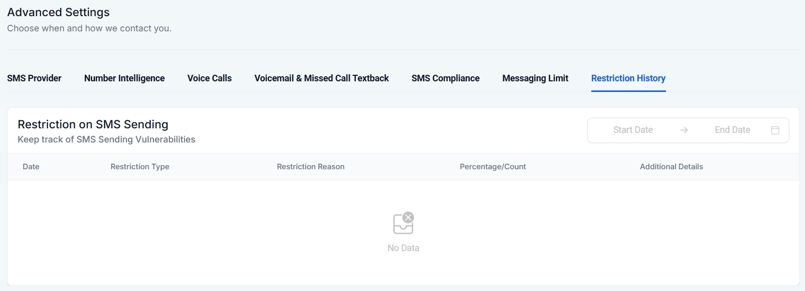805x291 pixels.
Task: Click the Restriction Reason column header
Action: (311, 167)
